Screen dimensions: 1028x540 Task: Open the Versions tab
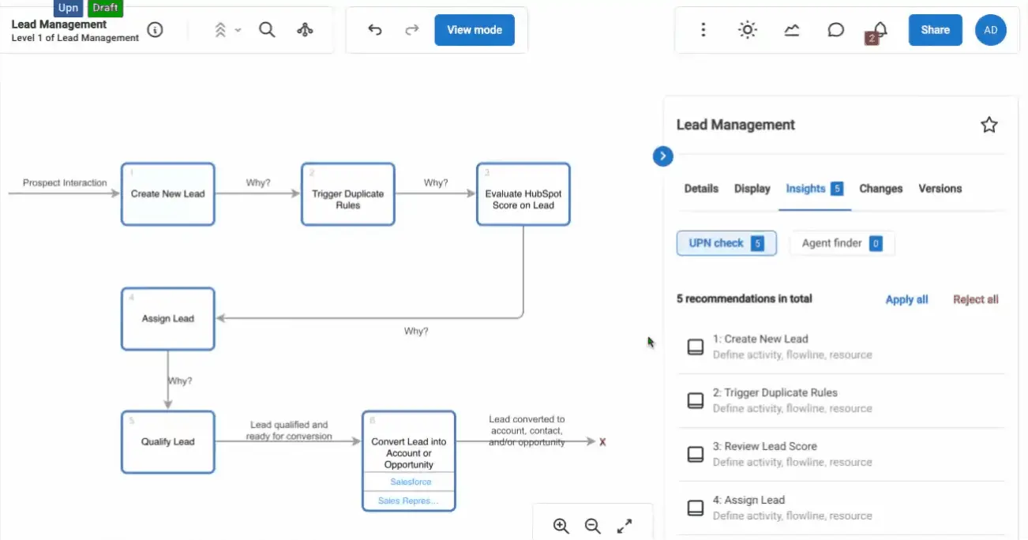(x=940, y=189)
